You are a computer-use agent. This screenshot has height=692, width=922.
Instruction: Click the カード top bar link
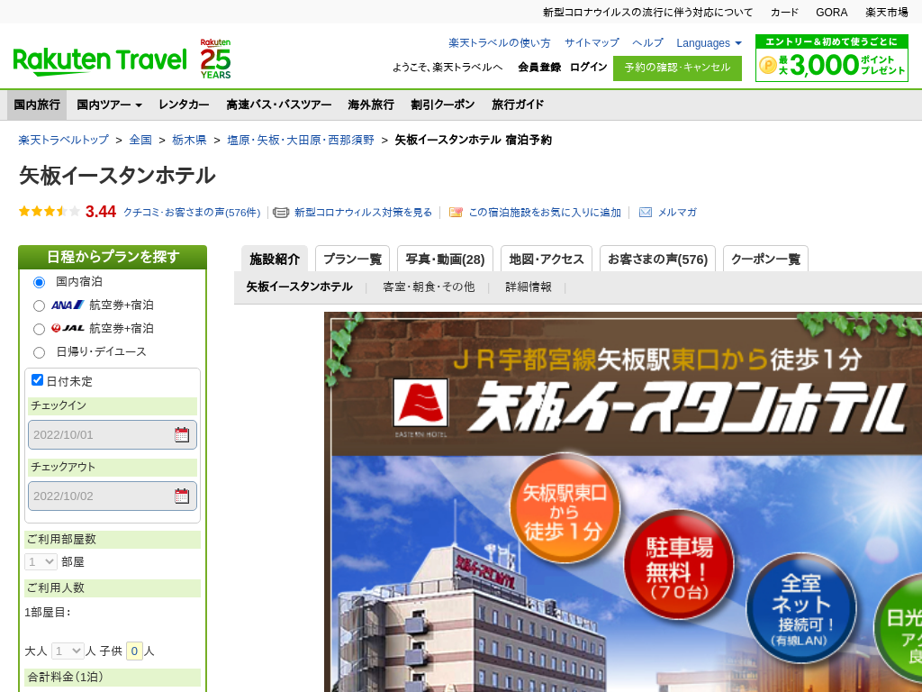click(784, 13)
